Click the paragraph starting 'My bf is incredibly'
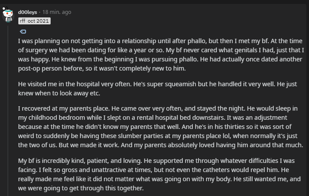This screenshot has width=309, height=196. (x=159, y=174)
